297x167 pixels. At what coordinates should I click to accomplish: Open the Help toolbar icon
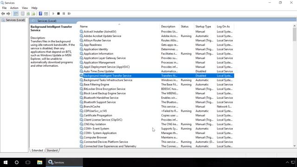point(40,13)
